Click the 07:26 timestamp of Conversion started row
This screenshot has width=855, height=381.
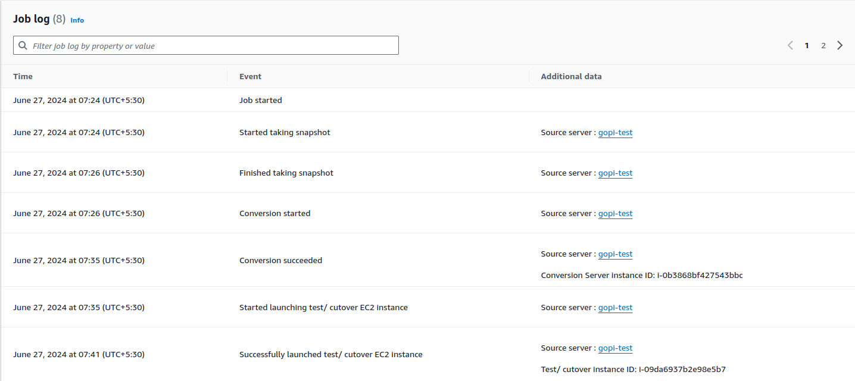[79, 214]
